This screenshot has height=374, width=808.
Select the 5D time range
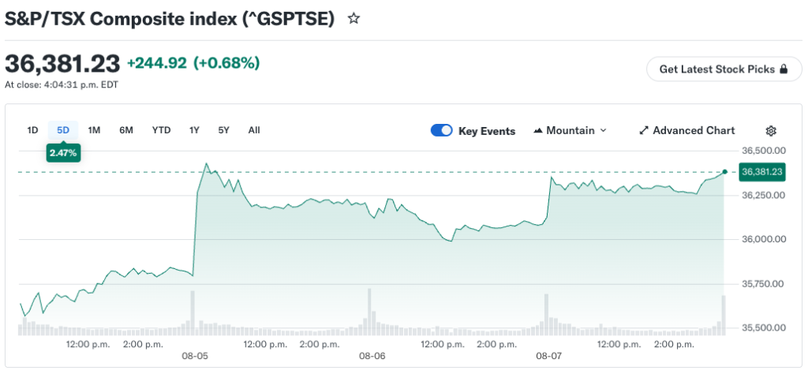pyautogui.click(x=63, y=130)
